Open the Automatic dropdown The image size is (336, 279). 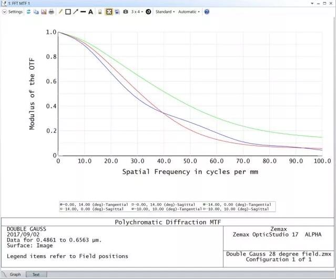click(189, 12)
